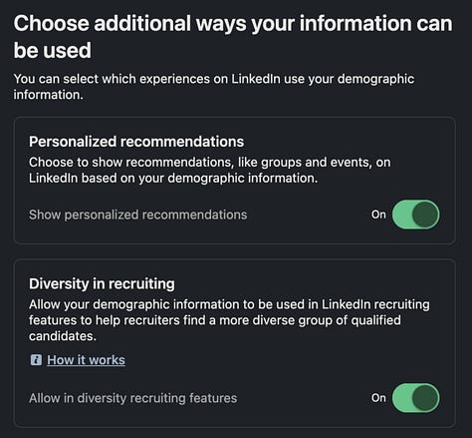Click the You can select which experiences subtitle

pyautogui.click(x=214, y=87)
